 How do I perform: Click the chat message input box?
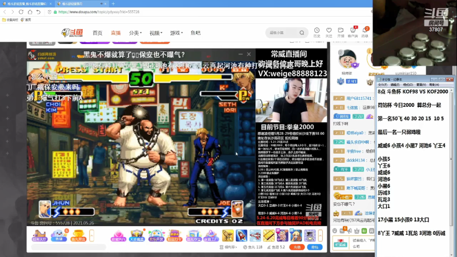pyautogui.click(x=363, y=243)
